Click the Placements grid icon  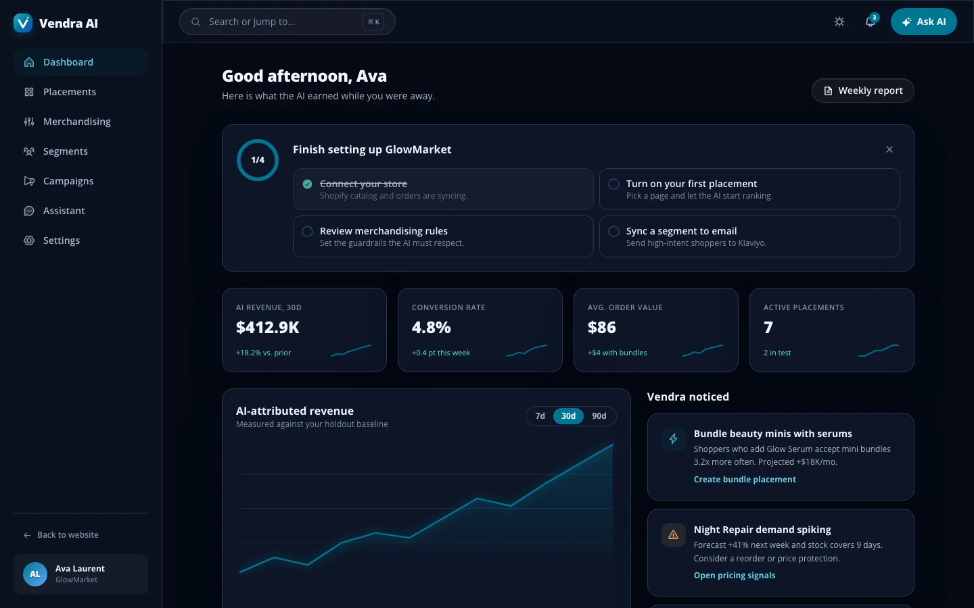(29, 92)
